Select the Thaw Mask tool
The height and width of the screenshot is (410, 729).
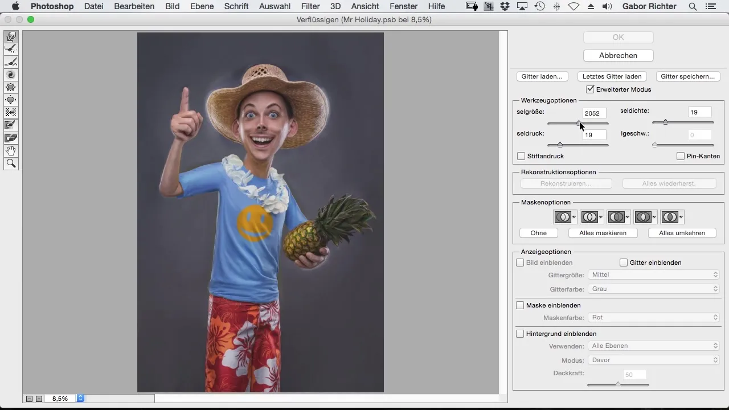(x=11, y=138)
